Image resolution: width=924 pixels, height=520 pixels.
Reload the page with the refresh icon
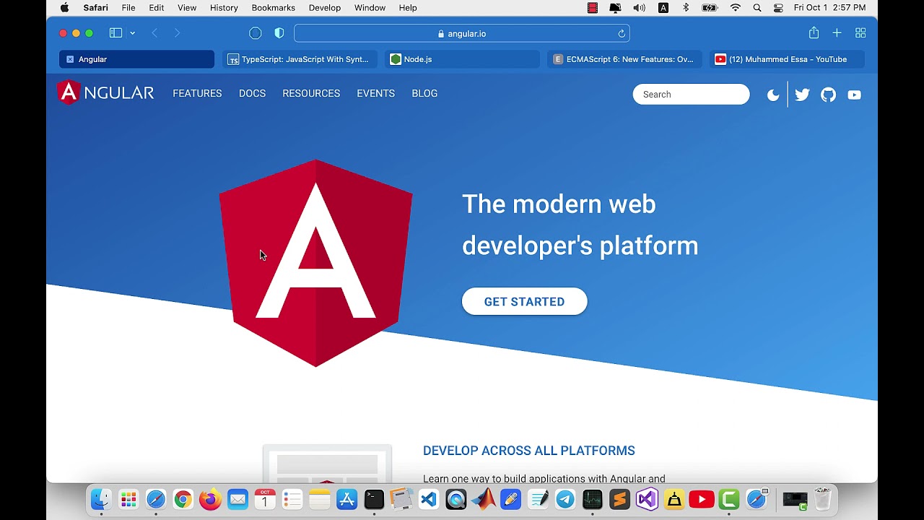(622, 33)
